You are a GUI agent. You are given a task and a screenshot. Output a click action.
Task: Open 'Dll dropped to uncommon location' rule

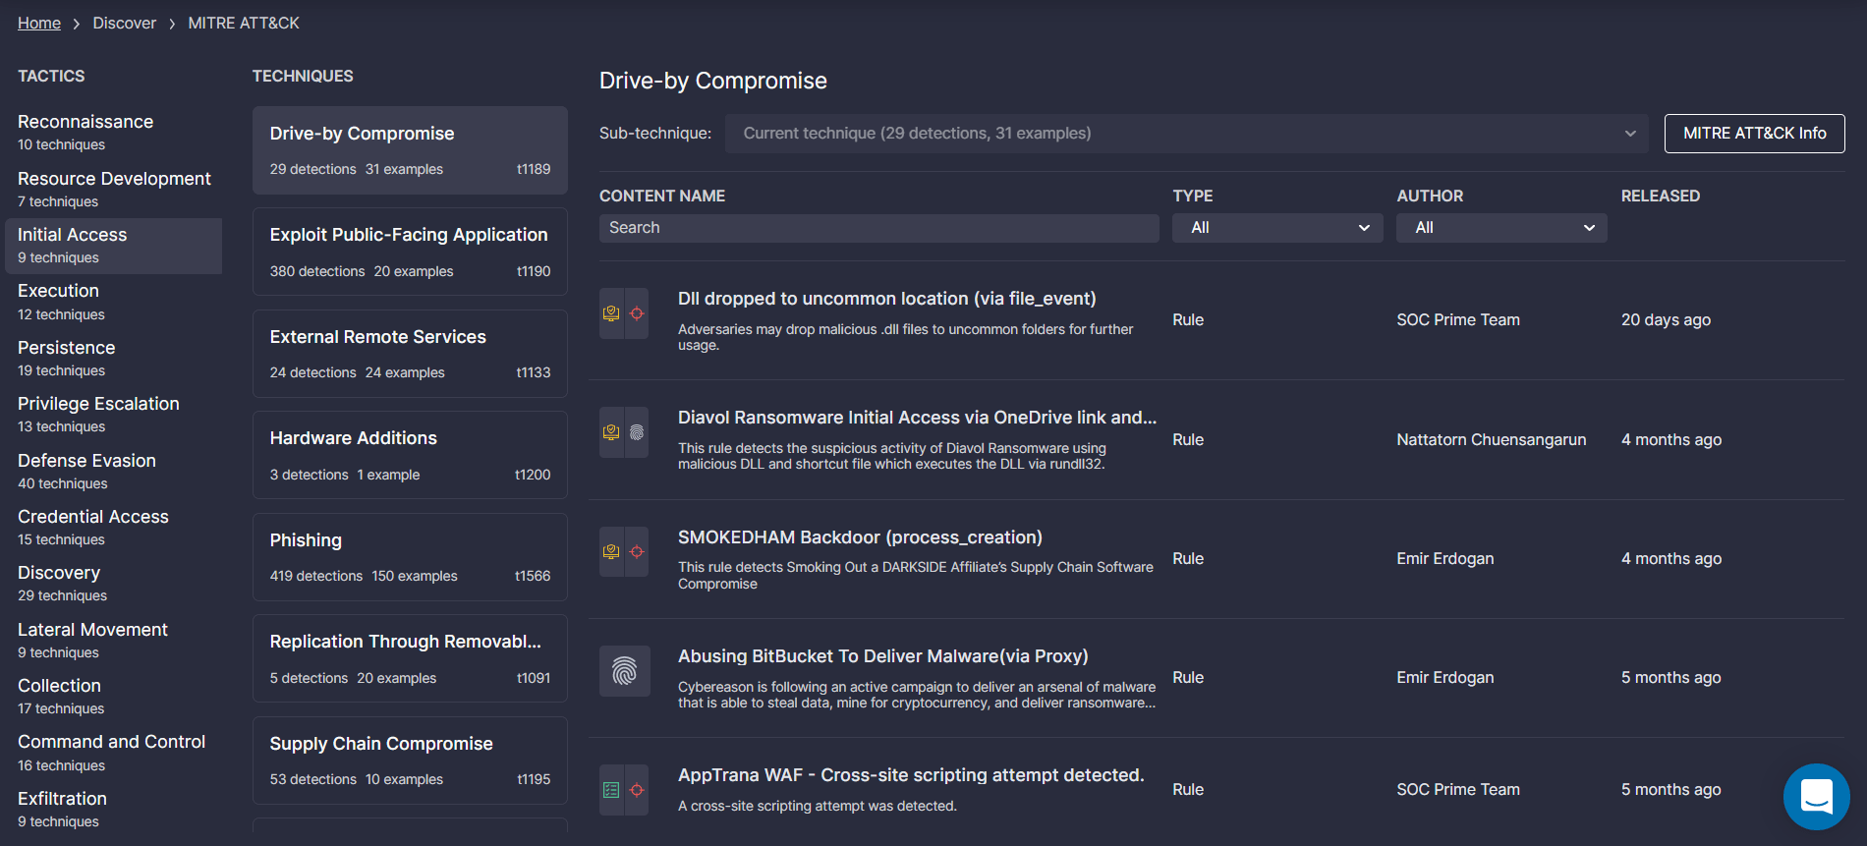886,299
